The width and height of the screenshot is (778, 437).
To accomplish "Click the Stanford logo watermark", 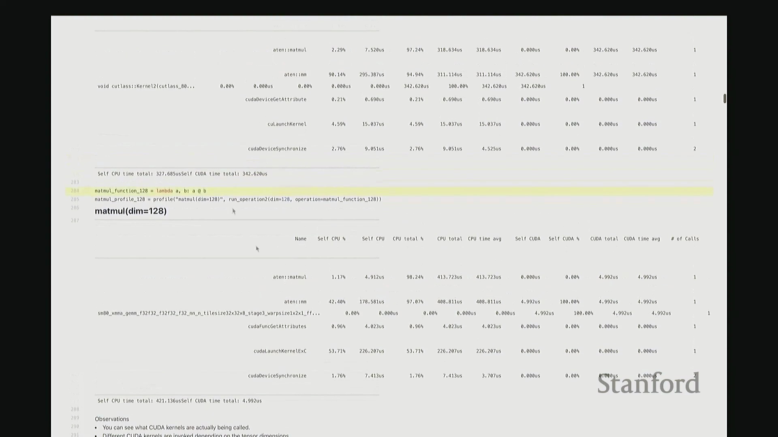I will point(648,384).
